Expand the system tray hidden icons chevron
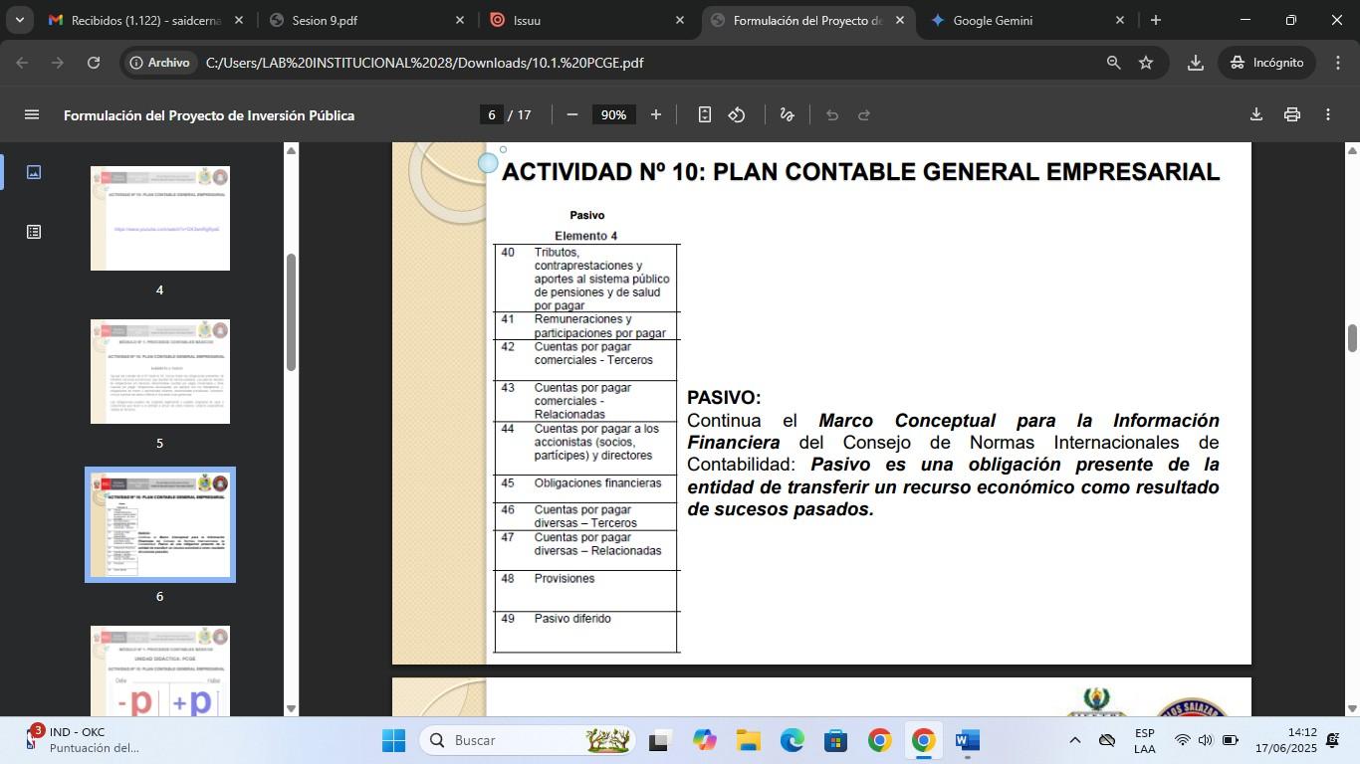Screen dimensions: 1360x764 coord(1074,740)
